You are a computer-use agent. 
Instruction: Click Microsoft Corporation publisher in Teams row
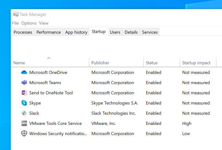pyautogui.click(x=113, y=83)
